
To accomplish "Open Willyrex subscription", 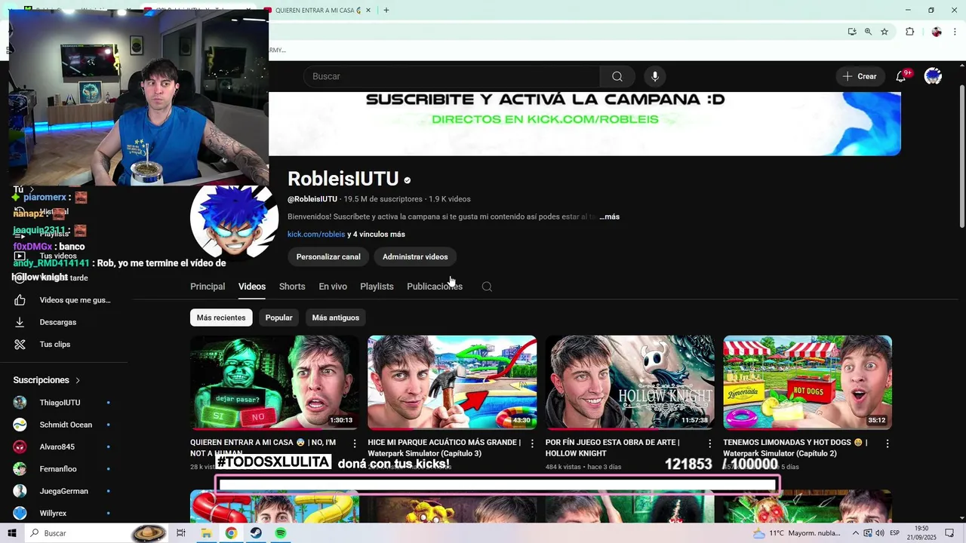I will pos(64,513).
